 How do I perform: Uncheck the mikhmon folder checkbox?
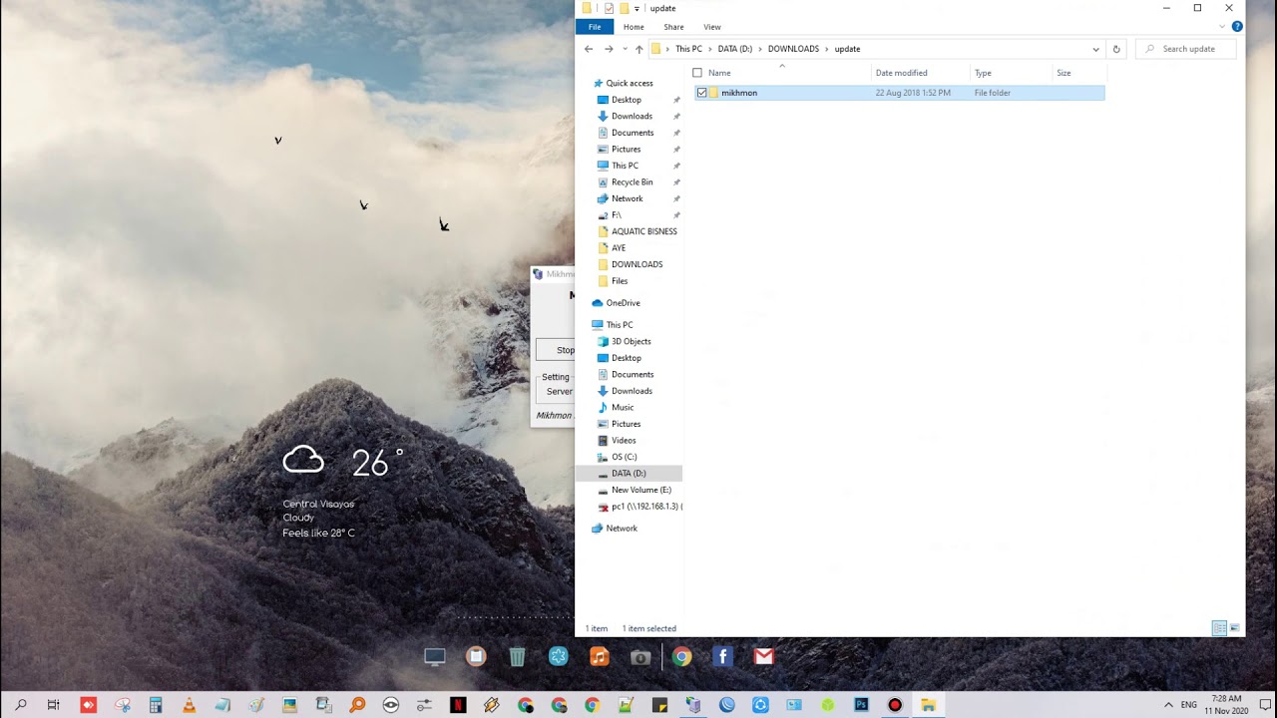[x=702, y=93]
